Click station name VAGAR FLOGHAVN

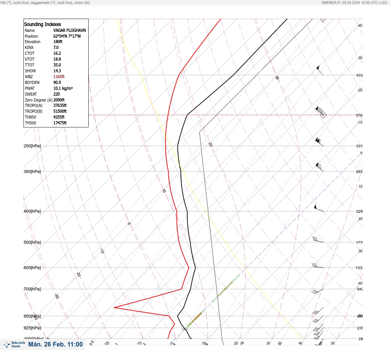pos(69,30)
